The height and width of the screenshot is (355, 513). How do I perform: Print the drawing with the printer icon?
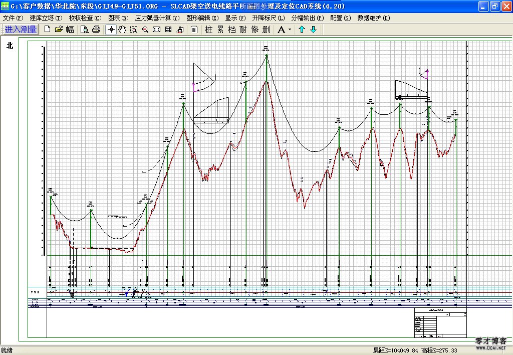coord(96,30)
